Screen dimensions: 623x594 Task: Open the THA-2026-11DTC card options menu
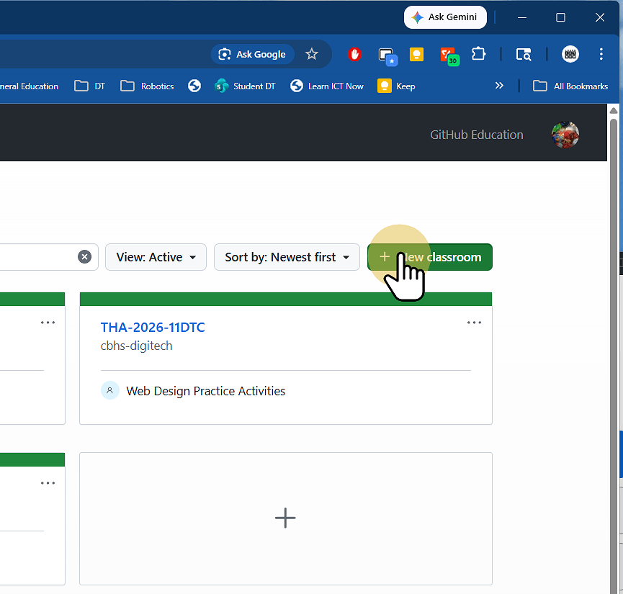[x=474, y=323]
